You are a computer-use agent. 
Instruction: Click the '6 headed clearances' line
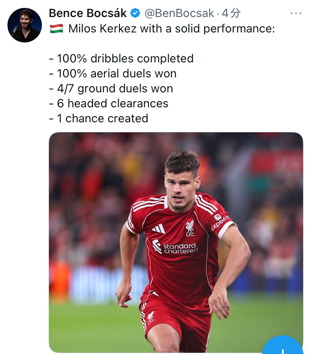(x=109, y=103)
